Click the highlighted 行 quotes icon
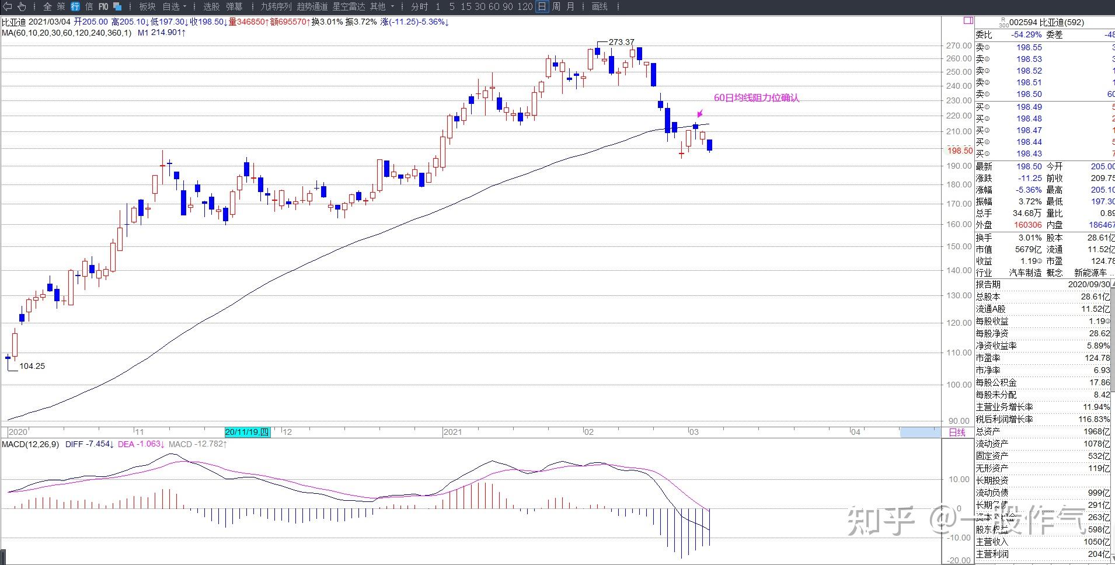This screenshot has width=1115, height=565. 75,6
